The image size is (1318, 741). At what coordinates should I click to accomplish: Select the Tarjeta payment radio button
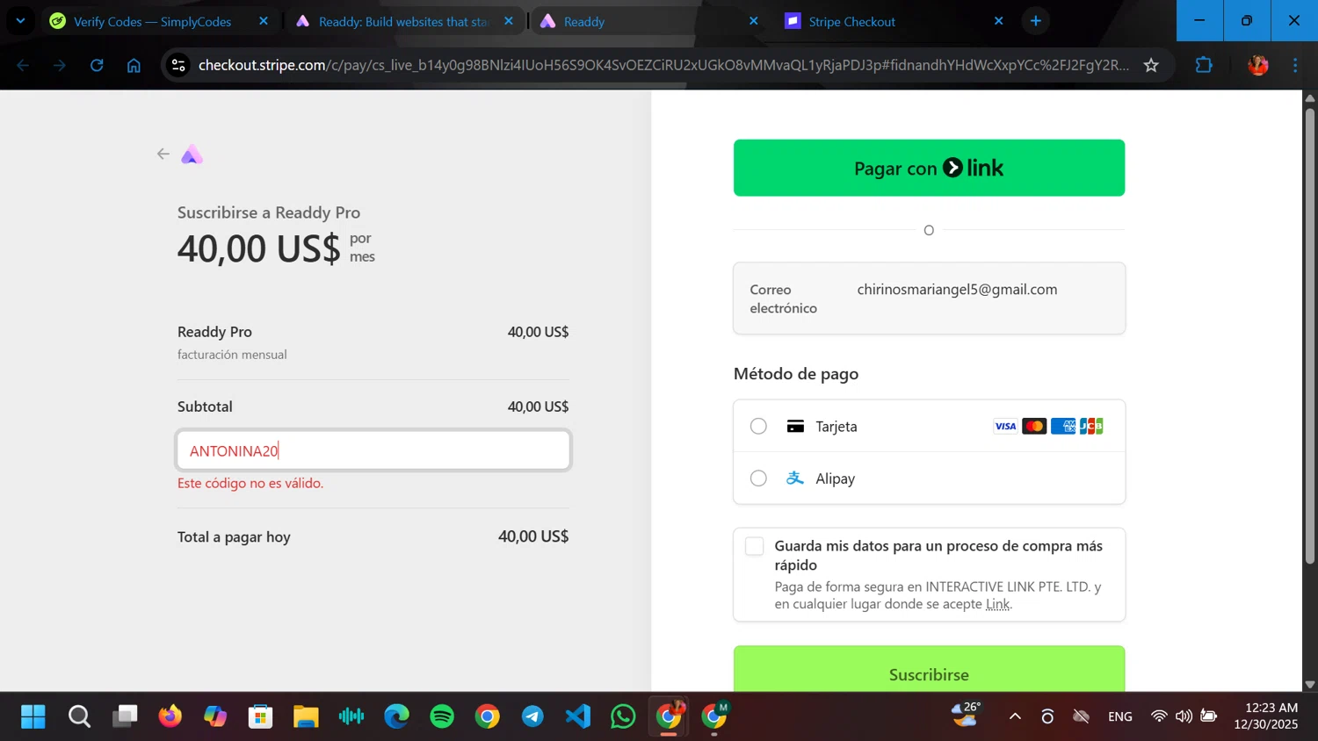click(758, 427)
